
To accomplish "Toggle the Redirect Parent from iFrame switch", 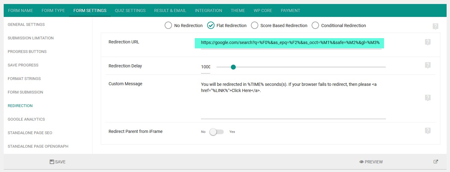I will point(216,132).
